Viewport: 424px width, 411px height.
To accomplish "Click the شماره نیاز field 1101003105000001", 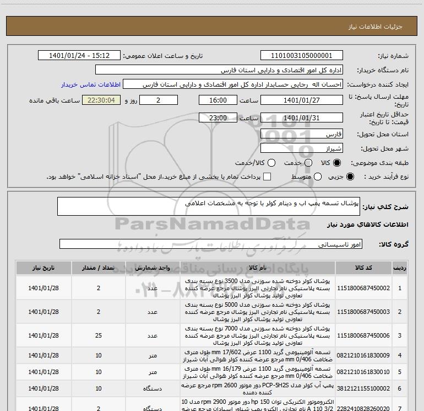I will [302, 56].
